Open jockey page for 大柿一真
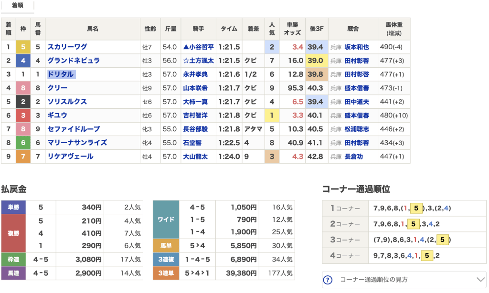The image size is (489, 293). pyautogui.click(x=195, y=102)
